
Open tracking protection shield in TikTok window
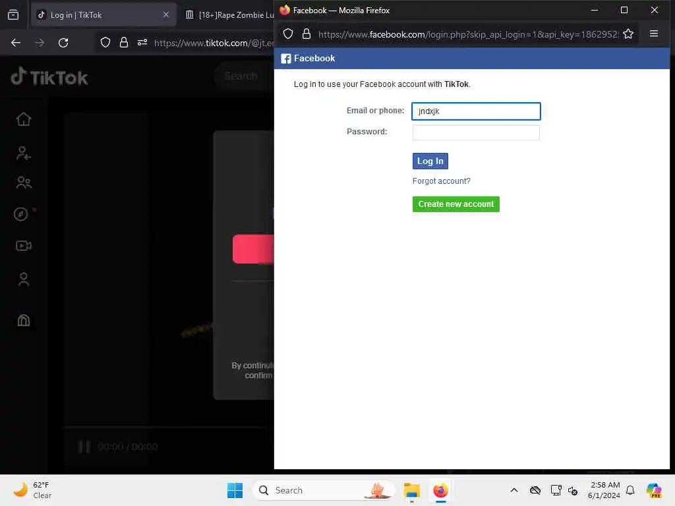pyautogui.click(x=105, y=43)
